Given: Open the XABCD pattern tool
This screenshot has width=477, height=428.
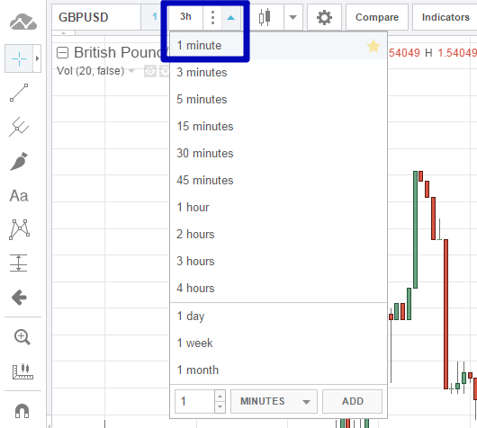Looking at the screenshot, I should point(20,229).
